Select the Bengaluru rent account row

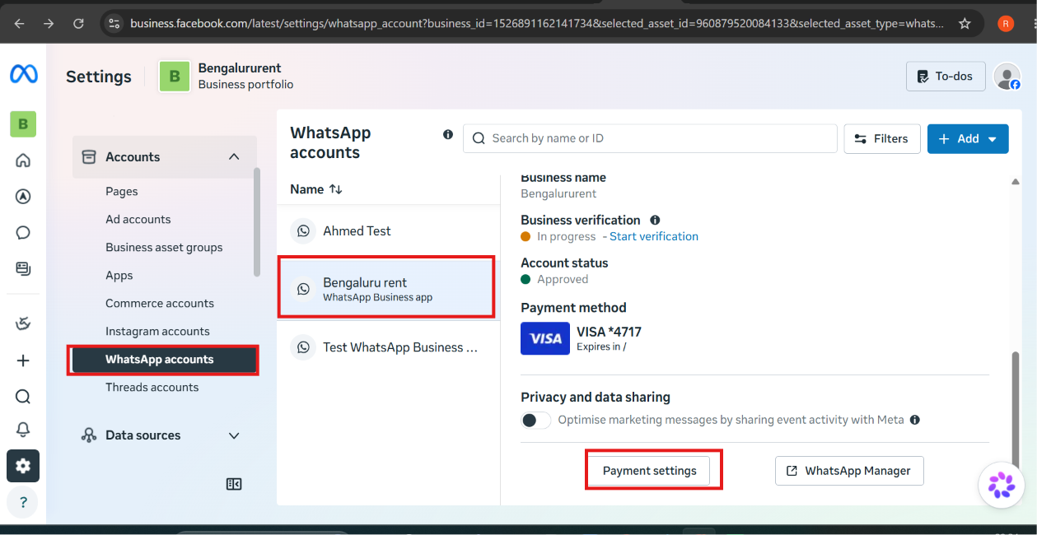click(389, 289)
